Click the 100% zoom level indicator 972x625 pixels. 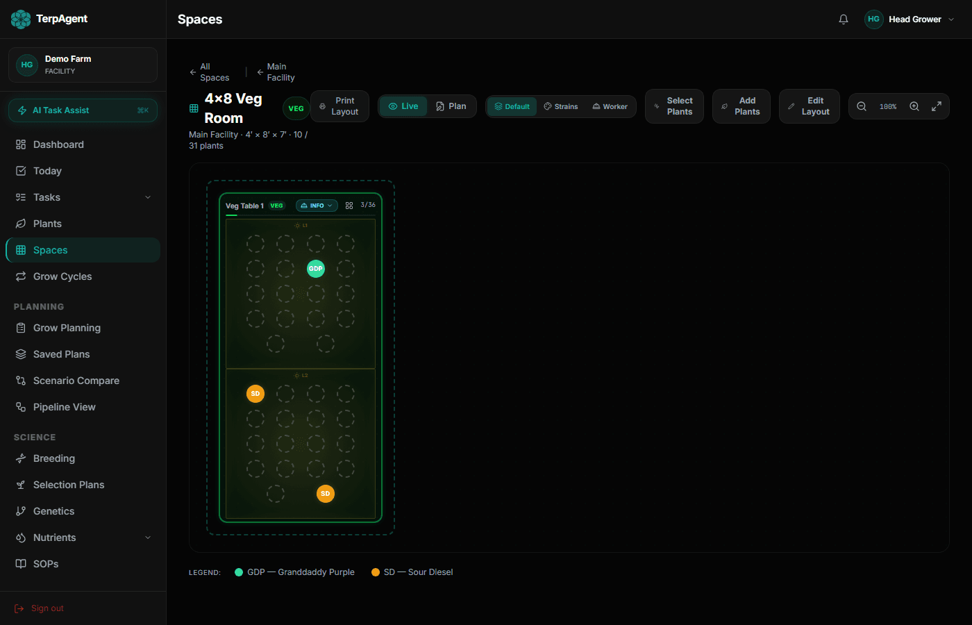888,106
